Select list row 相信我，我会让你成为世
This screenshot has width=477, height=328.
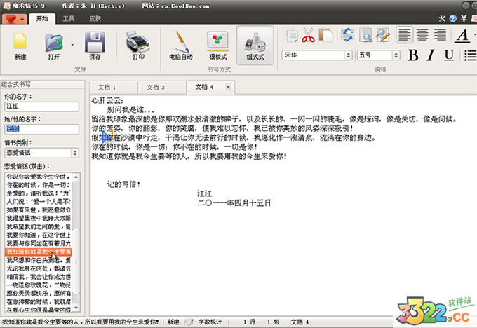[39, 277]
